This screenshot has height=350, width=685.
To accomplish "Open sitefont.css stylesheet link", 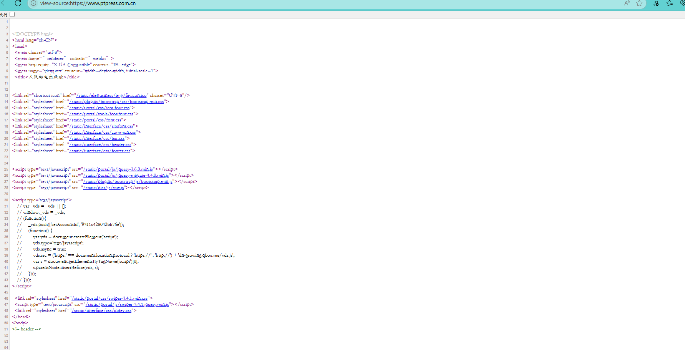I will point(101,126).
